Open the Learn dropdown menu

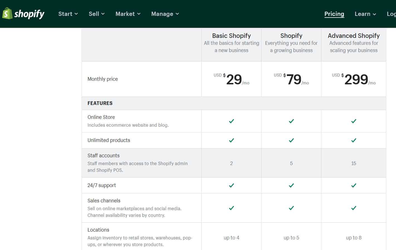click(365, 14)
